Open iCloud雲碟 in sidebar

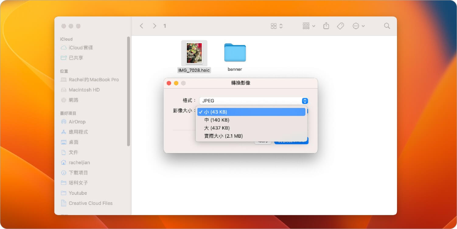click(x=77, y=48)
